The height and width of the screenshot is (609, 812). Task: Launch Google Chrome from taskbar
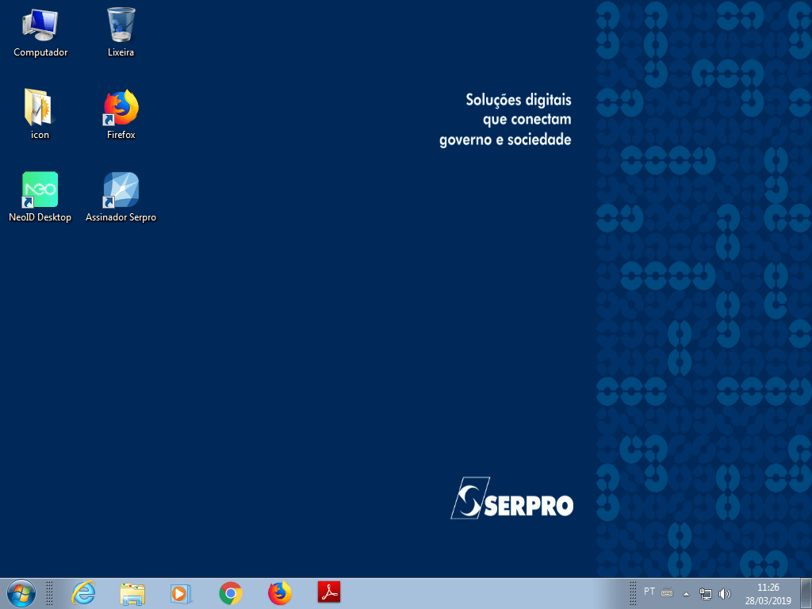tap(231, 593)
